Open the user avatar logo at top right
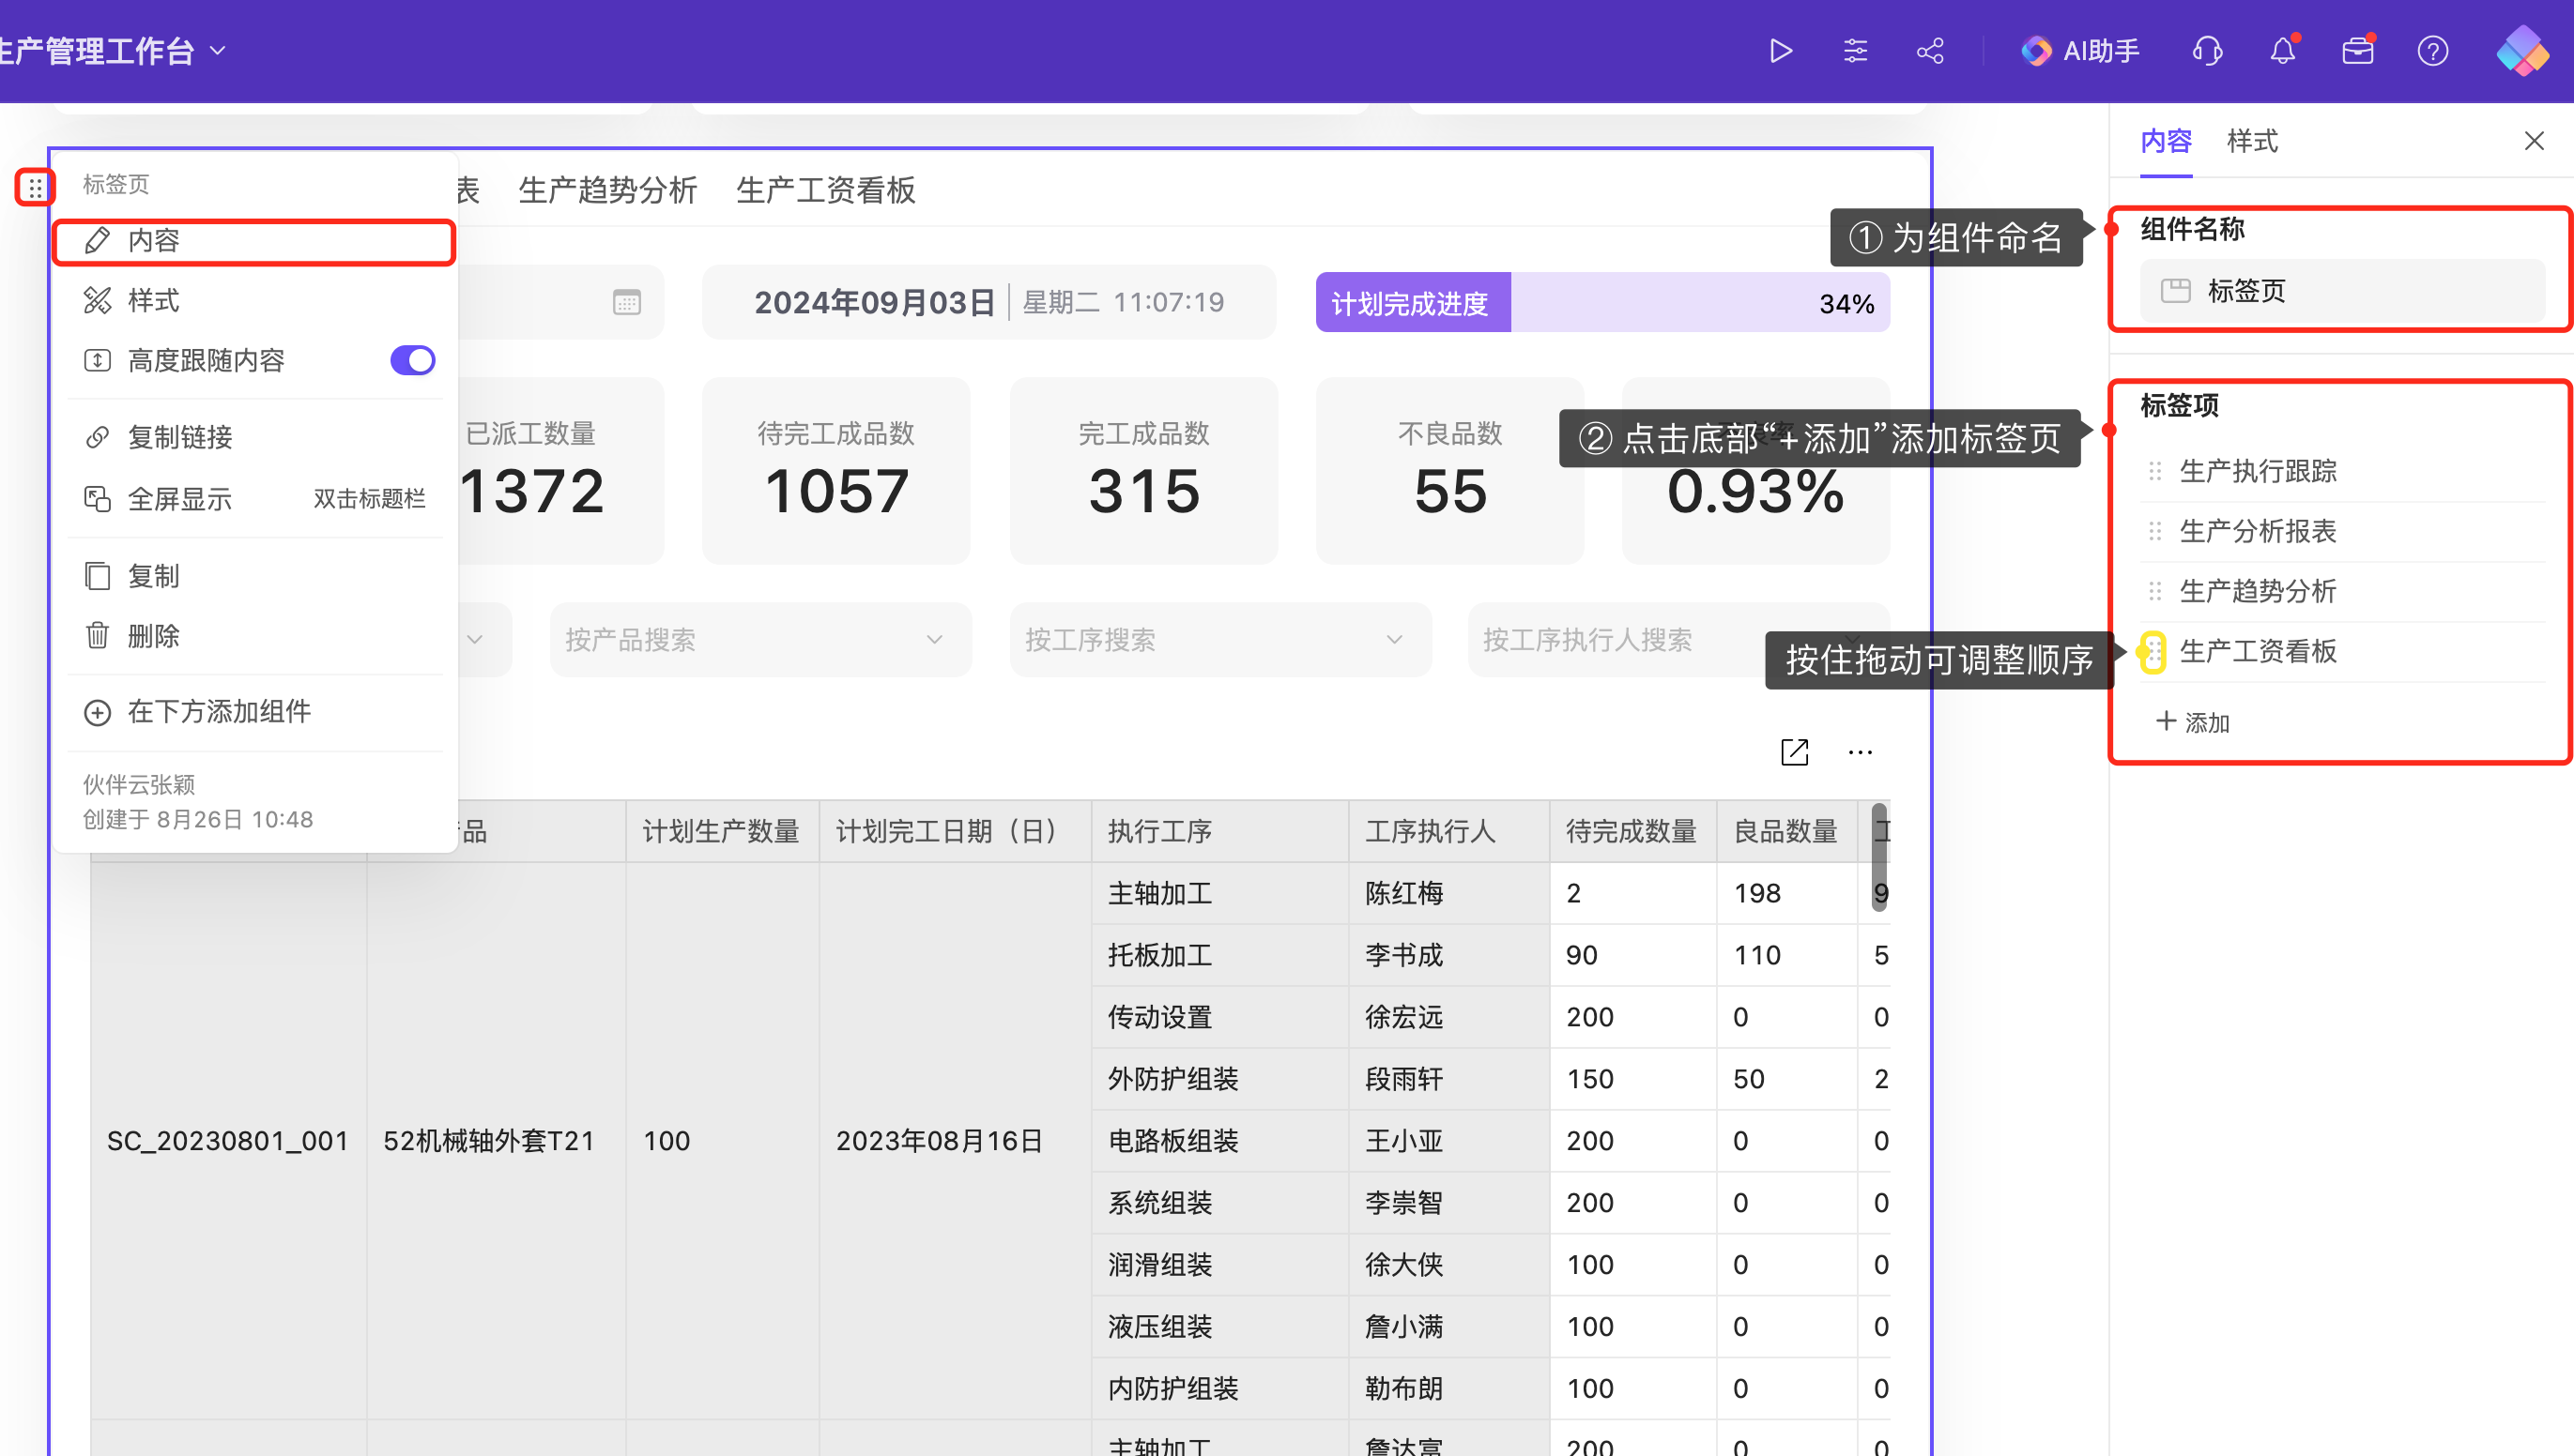The image size is (2574, 1456). click(2523, 51)
